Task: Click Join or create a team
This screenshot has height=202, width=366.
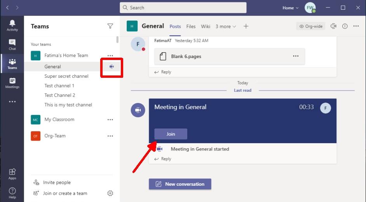Action: pos(60,193)
